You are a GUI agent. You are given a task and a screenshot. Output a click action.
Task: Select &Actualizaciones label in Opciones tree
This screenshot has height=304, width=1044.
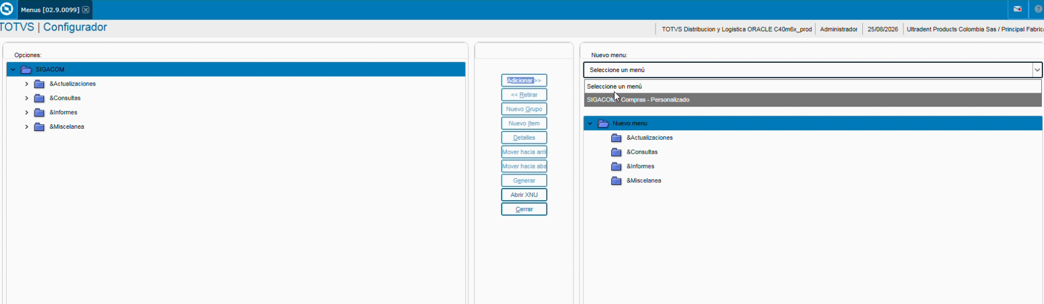(x=73, y=84)
